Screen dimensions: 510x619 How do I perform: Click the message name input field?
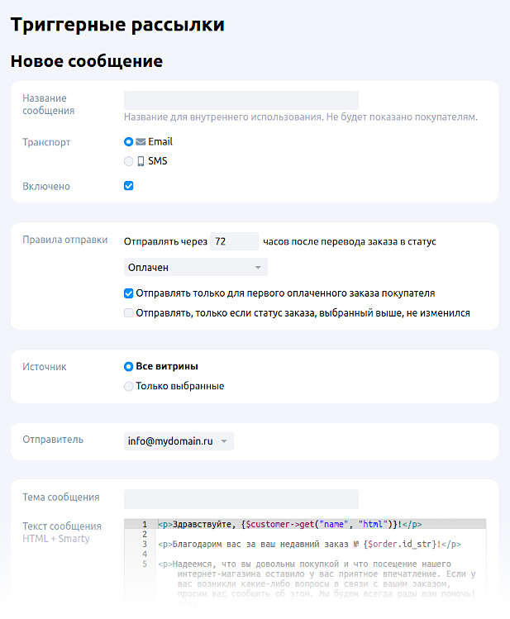click(241, 100)
